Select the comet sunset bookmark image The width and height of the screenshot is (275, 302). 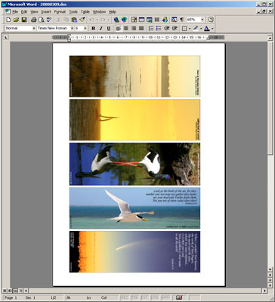[134, 251]
